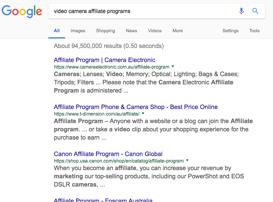Viewport: 273px width, 202px height.
Task: Click the 'When you become an affiliate' snippet
Action: tap(149, 176)
